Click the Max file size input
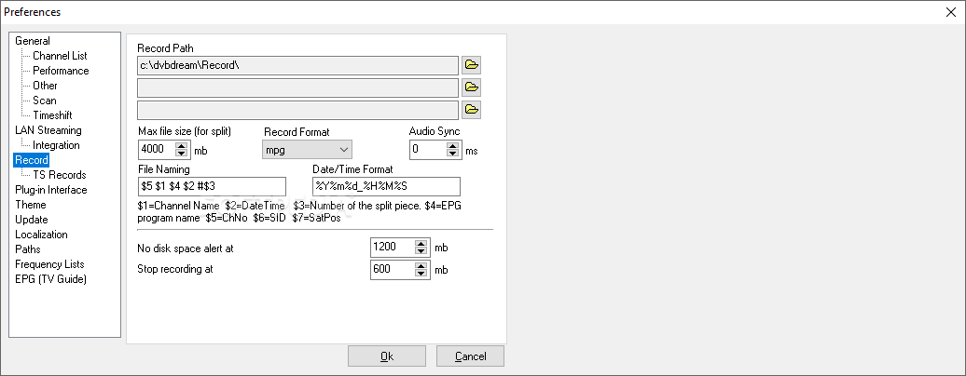966x376 pixels. click(x=157, y=150)
